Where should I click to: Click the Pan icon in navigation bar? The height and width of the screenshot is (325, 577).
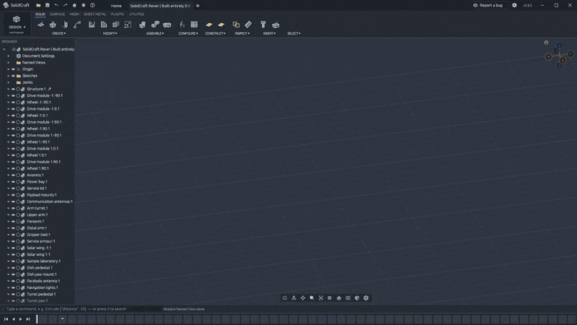click(303, 298)
